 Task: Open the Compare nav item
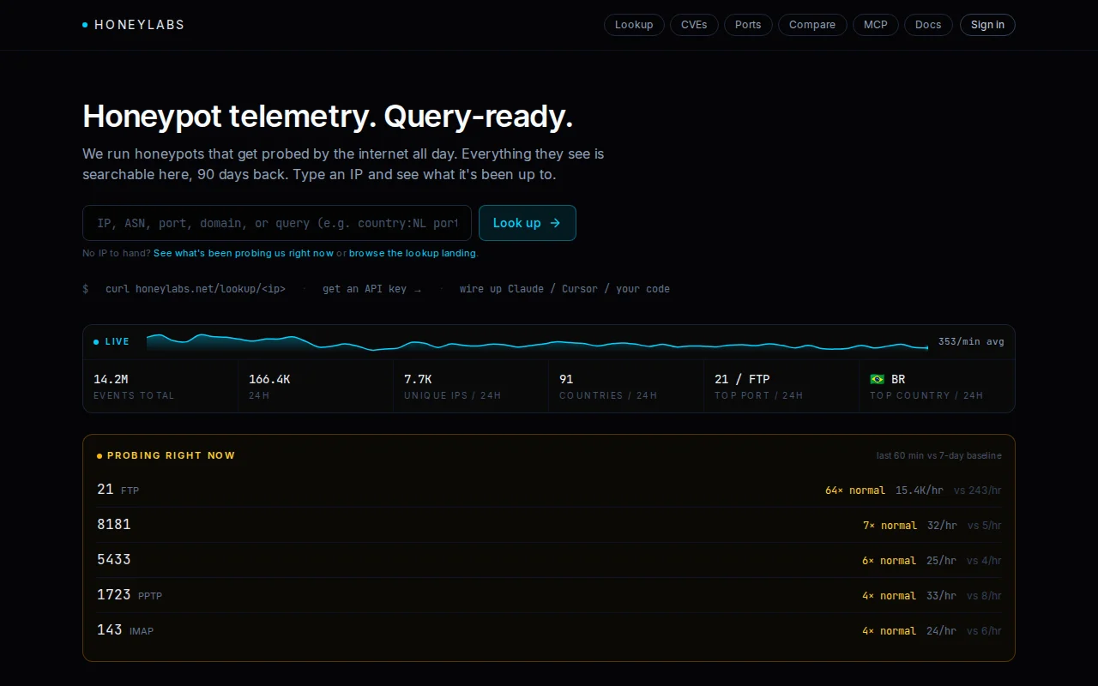[x=812, y=25]
